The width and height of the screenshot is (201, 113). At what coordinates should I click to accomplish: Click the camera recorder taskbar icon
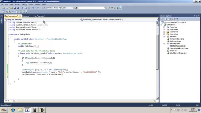(42, 110)
